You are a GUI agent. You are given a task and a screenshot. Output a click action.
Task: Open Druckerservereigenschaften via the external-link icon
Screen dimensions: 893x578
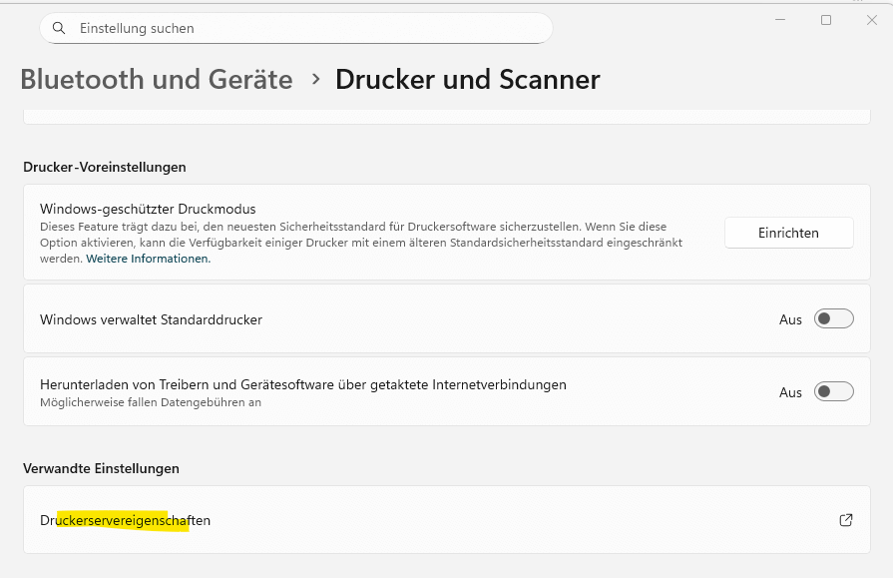(845, 520)
